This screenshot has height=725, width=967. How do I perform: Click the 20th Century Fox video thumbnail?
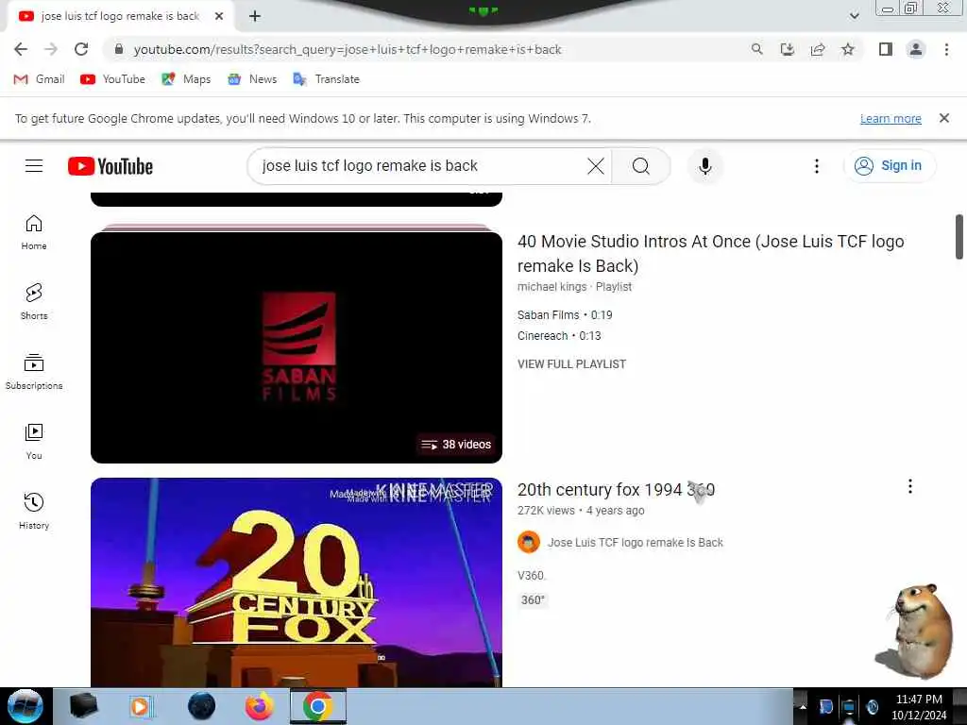(296, 582)
